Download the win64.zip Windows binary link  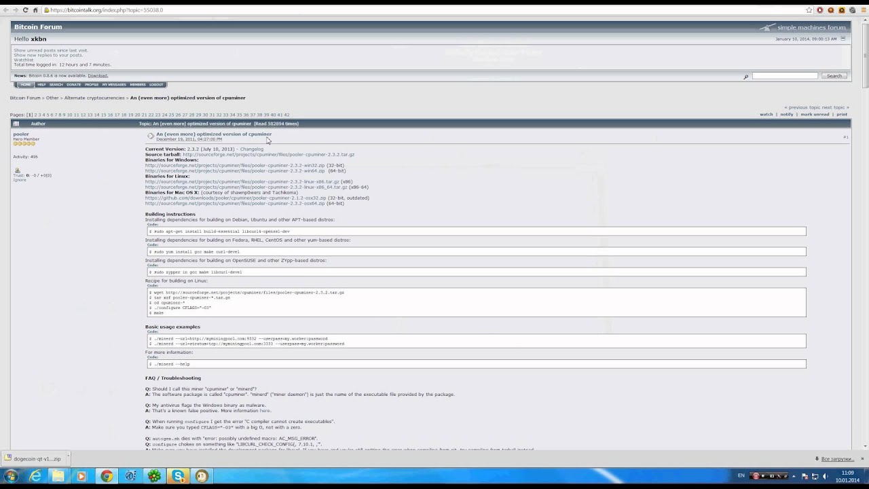[x=235, y=170]
